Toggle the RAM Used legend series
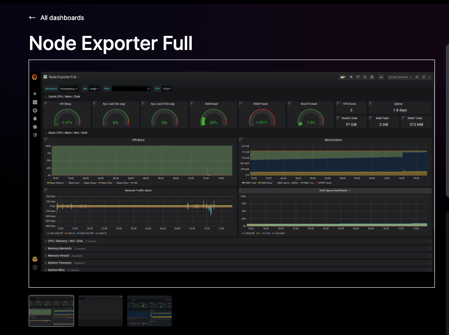This screenshot has width=449, height=335. point(265,183)
